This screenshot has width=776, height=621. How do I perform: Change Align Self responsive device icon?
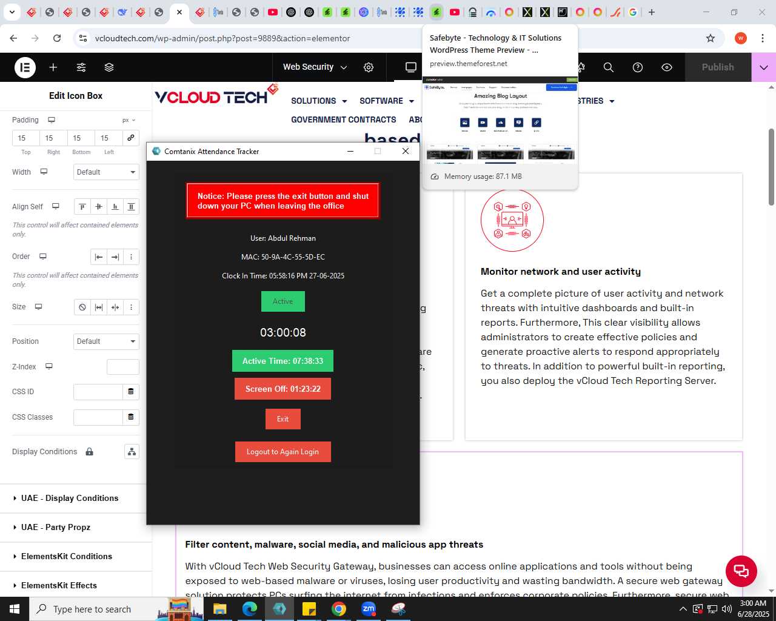coord(56,207)
